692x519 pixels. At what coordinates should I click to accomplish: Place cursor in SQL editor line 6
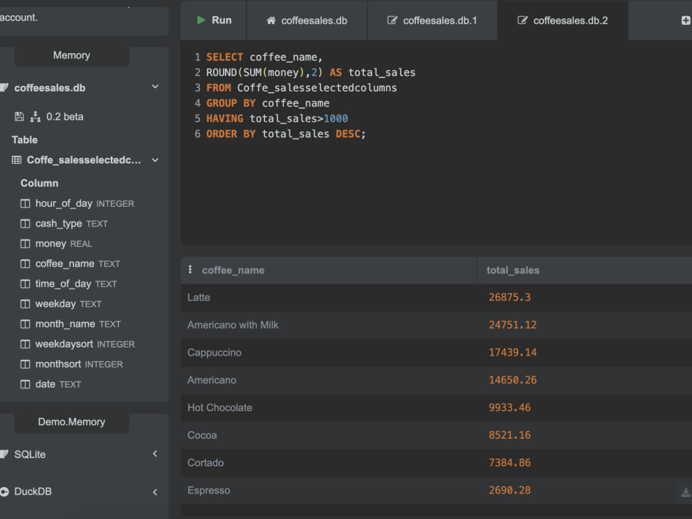tap(286, 134)
